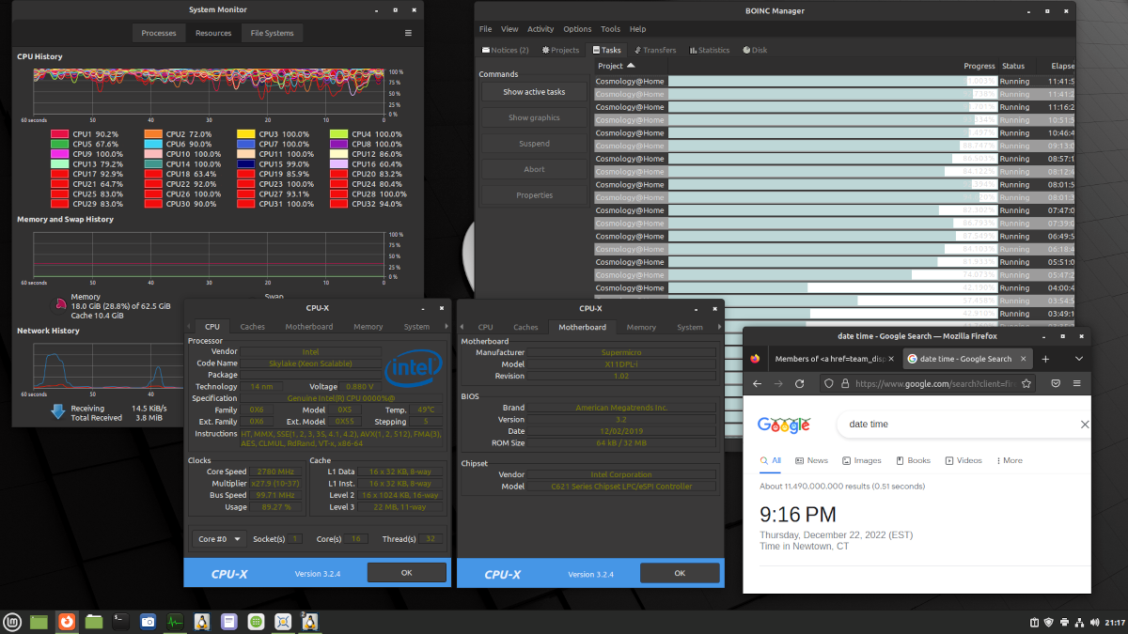
Task: Switch to File Systems tab in System Monitor
Action: pos(272,33)
